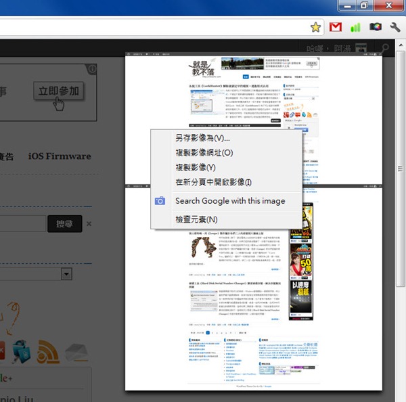Click camera icon beside Search Google entry
Image resolution: width=406 pixels, height=402 pixels.
click(160, 201)
